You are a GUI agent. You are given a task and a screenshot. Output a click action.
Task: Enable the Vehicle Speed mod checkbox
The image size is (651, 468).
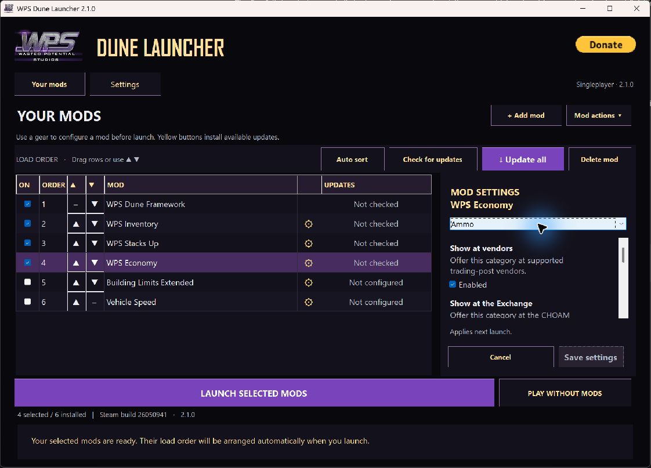click(27, 302)
